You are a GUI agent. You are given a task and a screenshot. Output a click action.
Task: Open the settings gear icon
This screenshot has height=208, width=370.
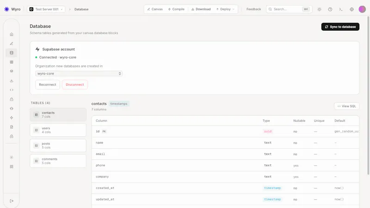(x=351, y=9)
